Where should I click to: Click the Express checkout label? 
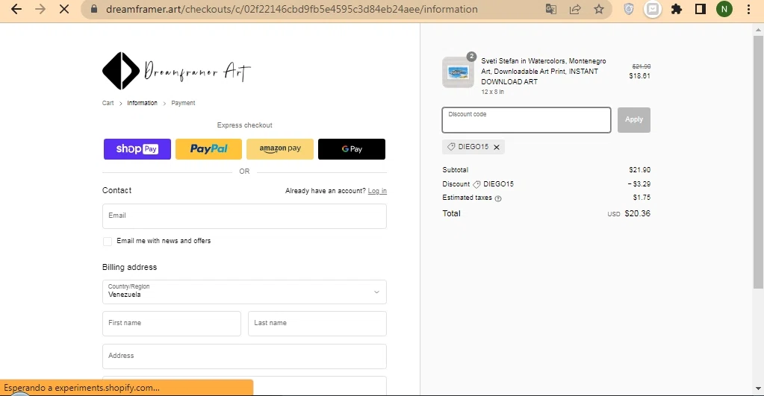(x=245, y=125)
